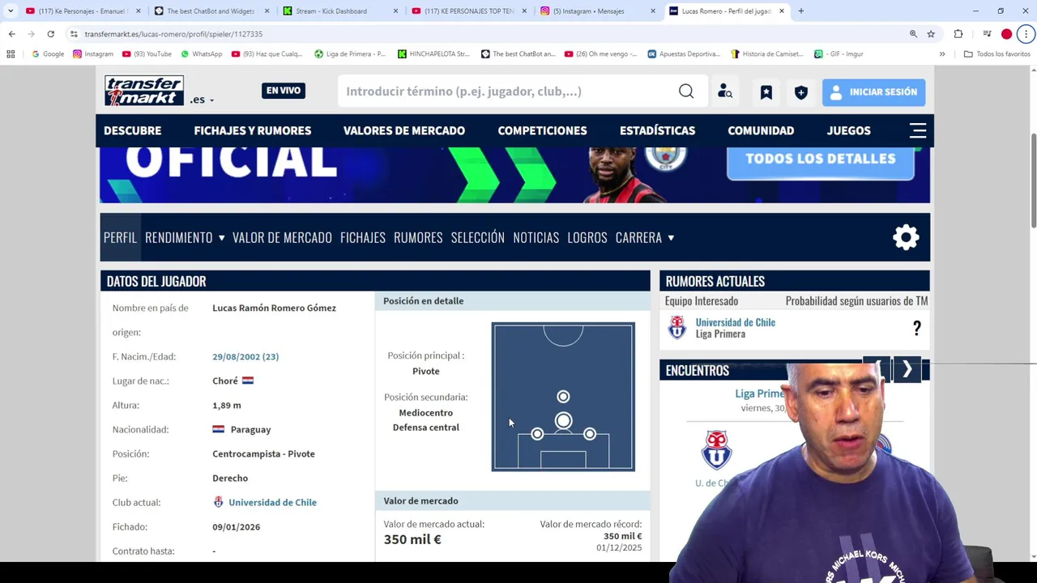
Task: Click the Universidad de Chile crest in rumors
Action: coord(677,328)
